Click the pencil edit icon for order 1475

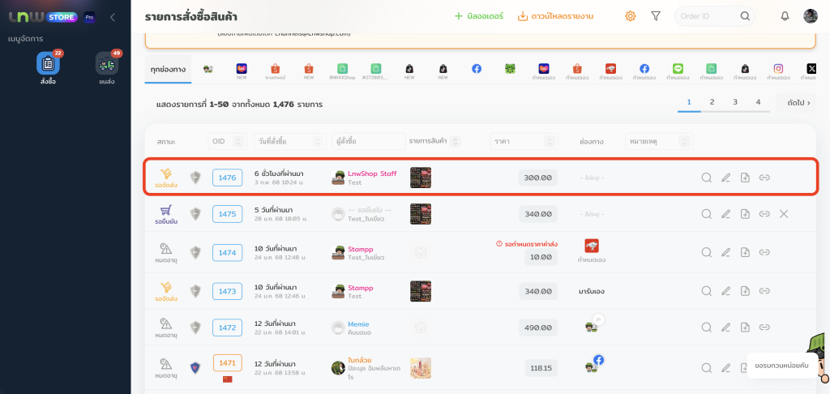pyautogui.click(x=725, y=214)
